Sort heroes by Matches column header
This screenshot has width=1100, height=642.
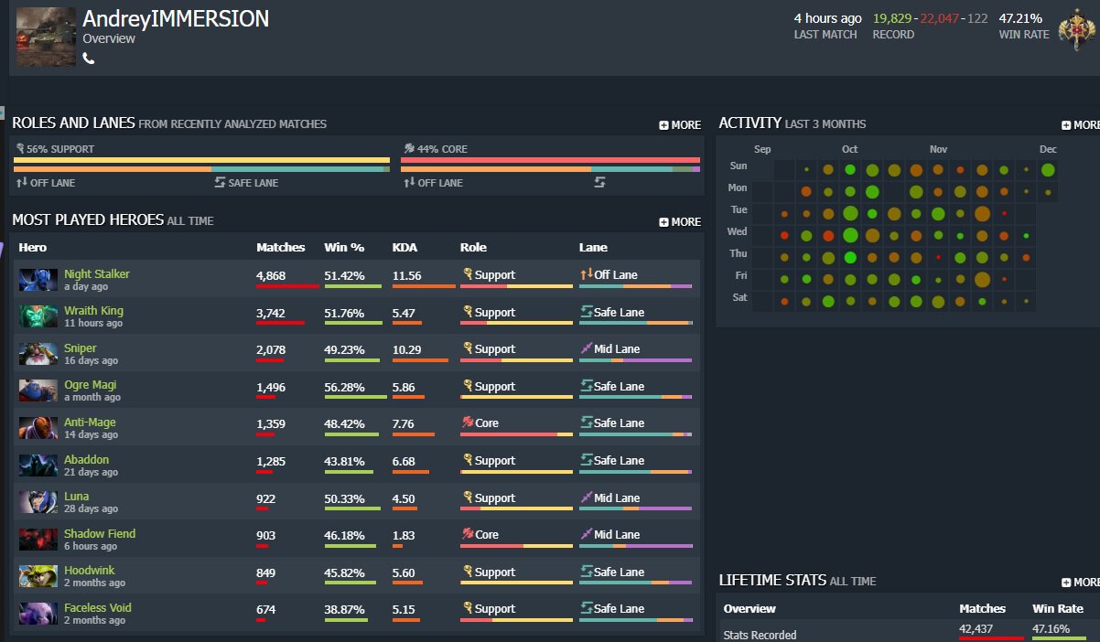coord(280,248)
